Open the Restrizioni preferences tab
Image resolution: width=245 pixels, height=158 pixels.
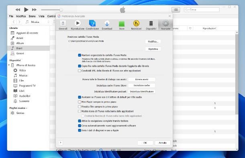tap(136, 25)
